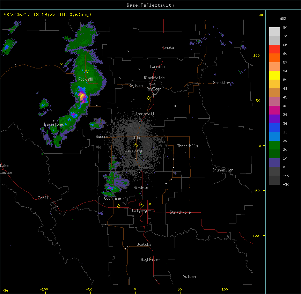Viewport: 301px width, 294px height.
Task: Select the Olds town label
Action: coord(135,138)
